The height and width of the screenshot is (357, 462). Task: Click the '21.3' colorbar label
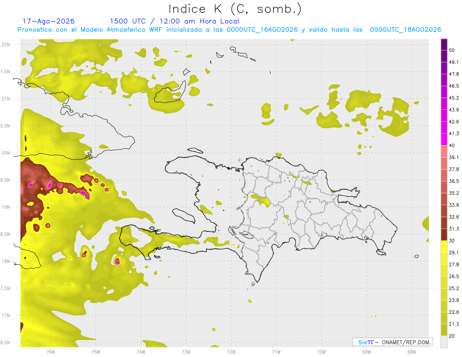(454, 324)
